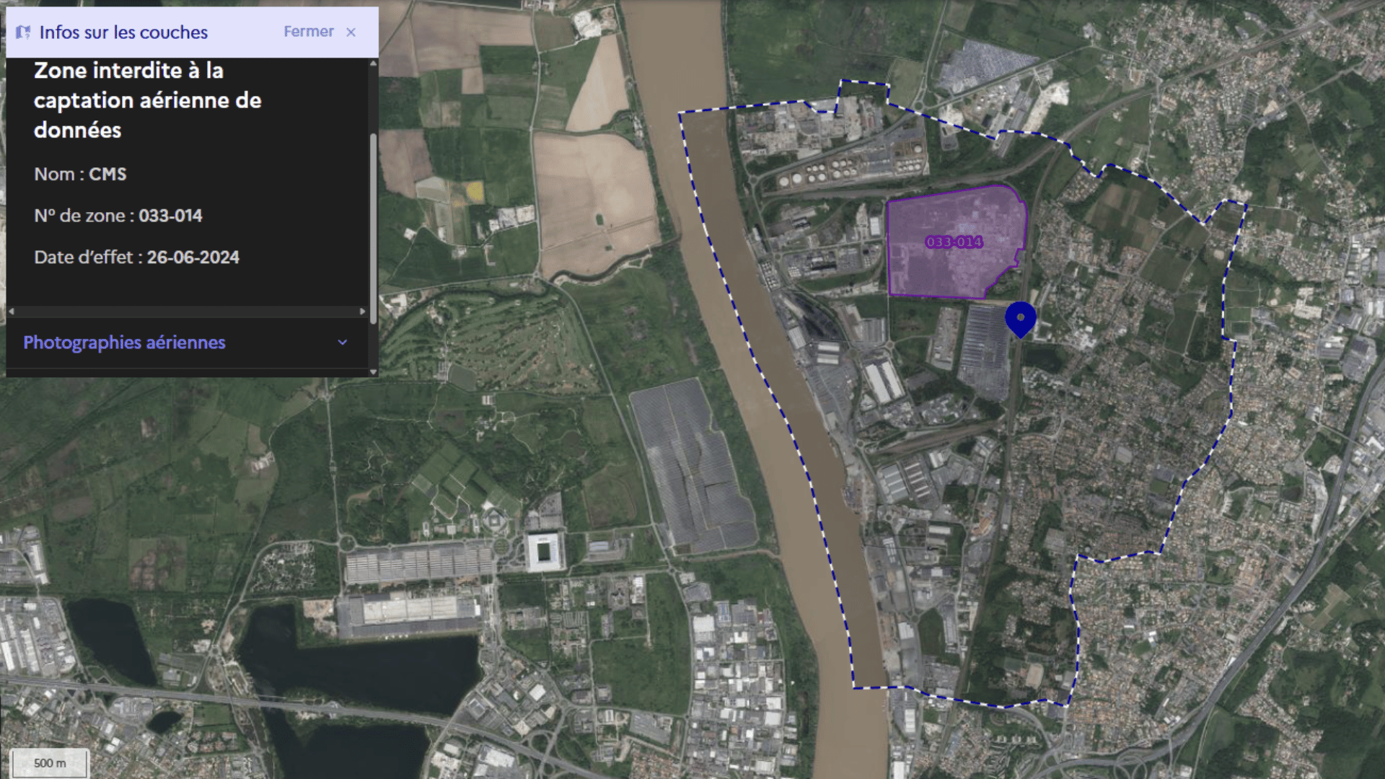Click the blue location pin on map
Viewport: 1385px width, 779px height.
pyautogui.click(x=1020, y=319)
